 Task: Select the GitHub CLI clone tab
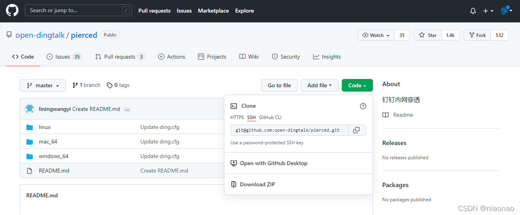tap(270, 118)
